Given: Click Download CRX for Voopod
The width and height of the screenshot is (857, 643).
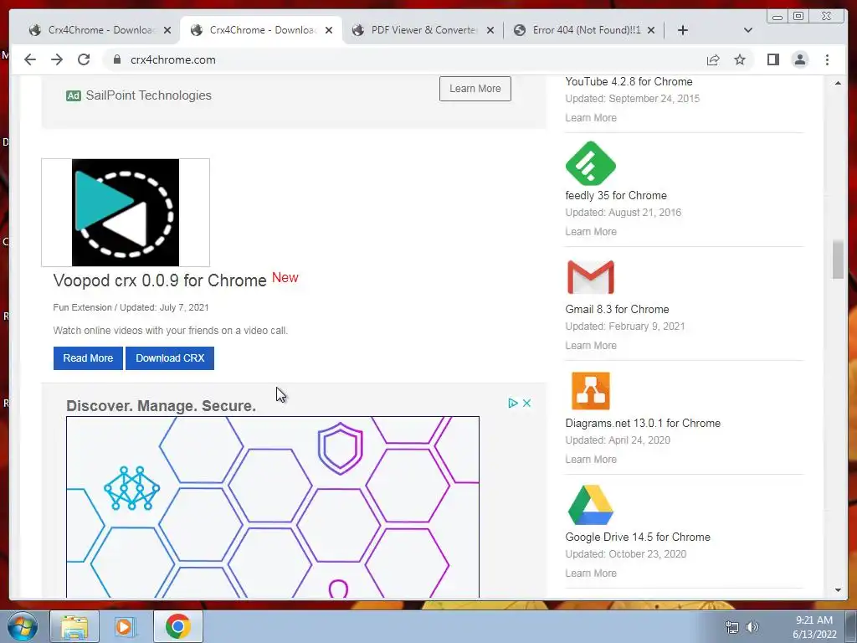Looking at the screenshot, I should point(170,358).
